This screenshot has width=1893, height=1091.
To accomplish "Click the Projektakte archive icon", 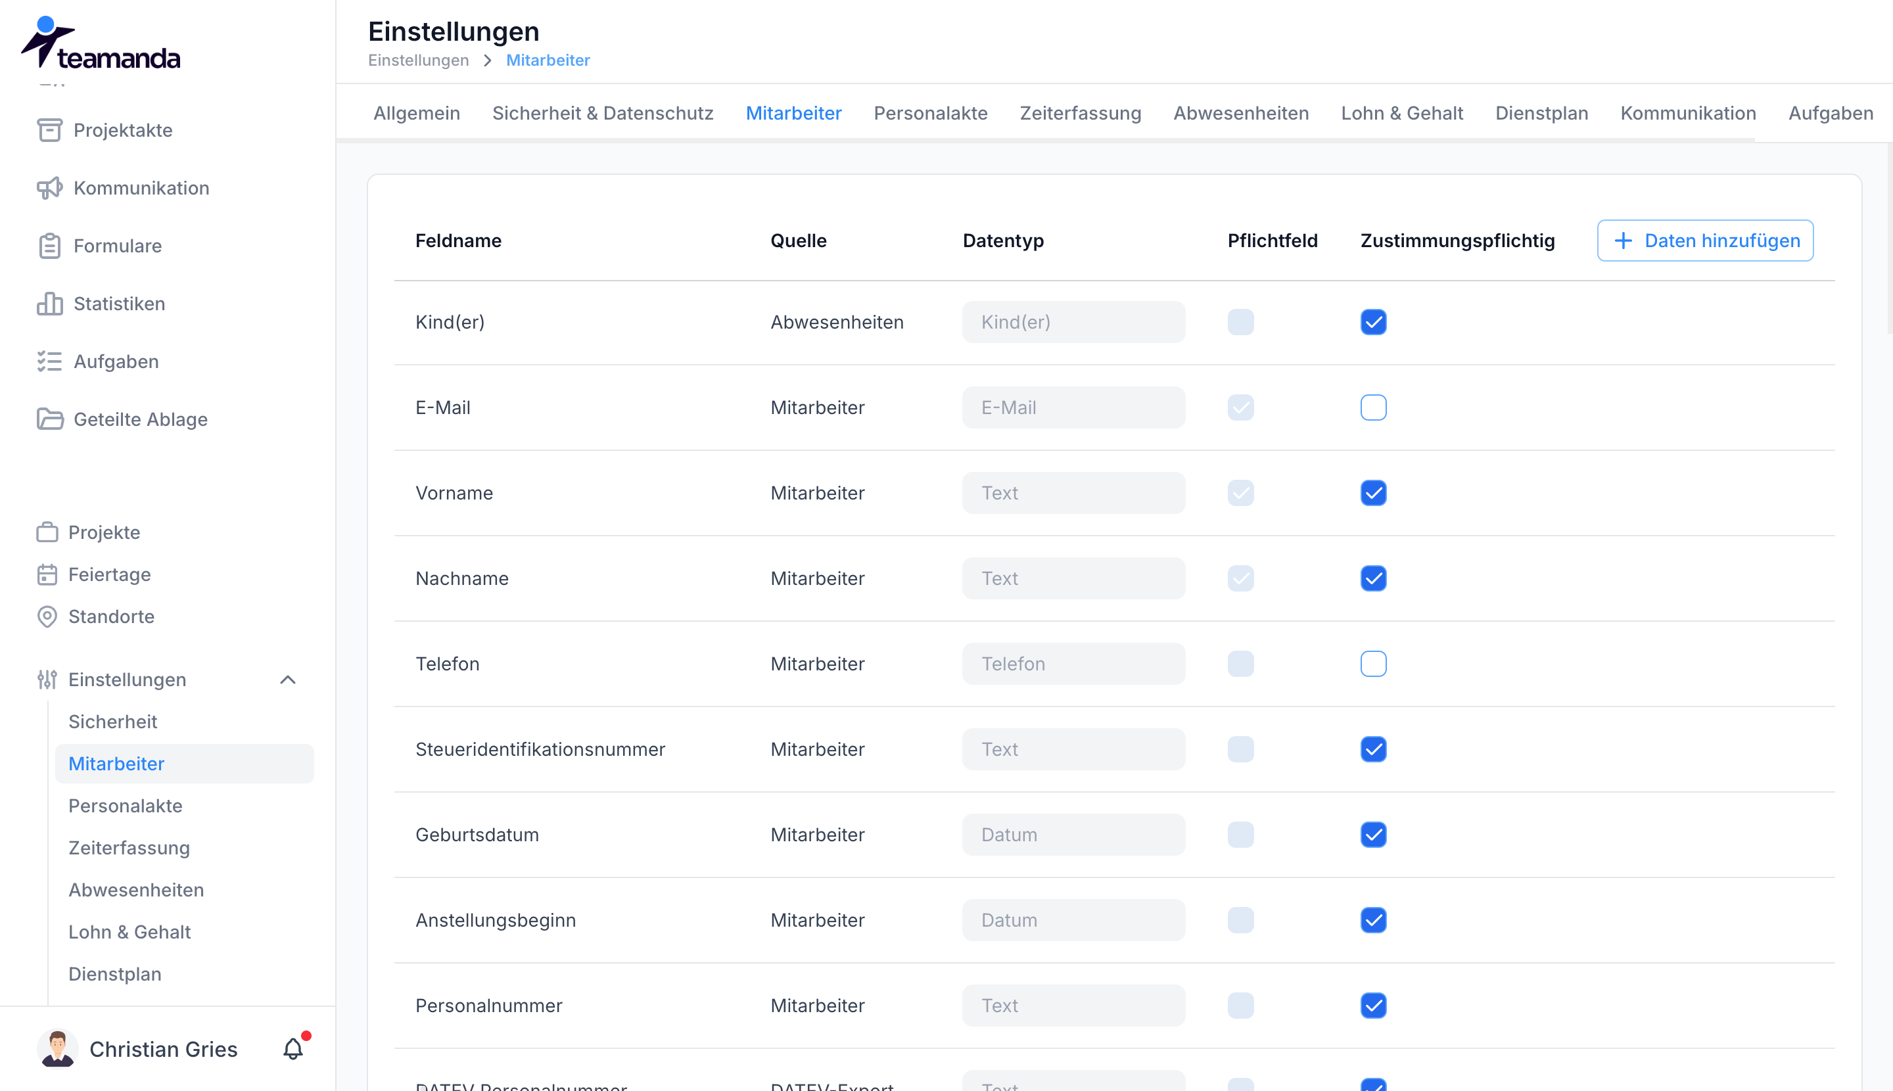I will pyautogui.click(x=49, y=129).
